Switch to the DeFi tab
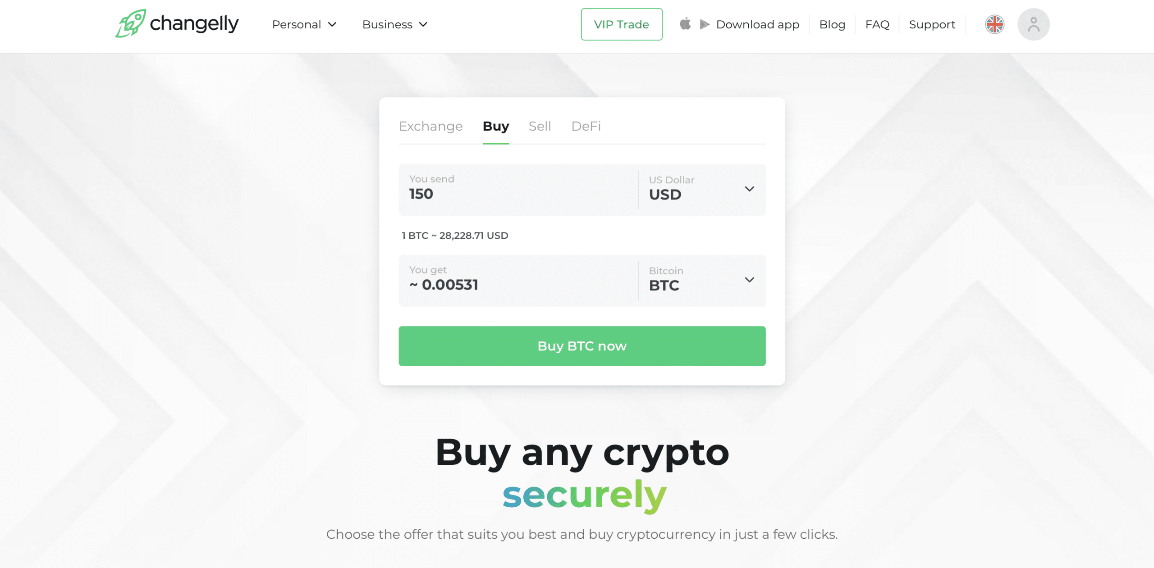Image resolution: width=1154 pixels, height=568 pixels. tap(586, 125)
